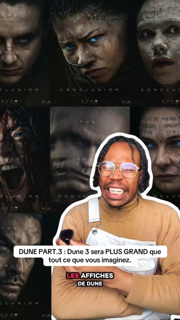
Task: Click "CONCLUSION" on the nose-tube woman poster
Action: point(89,90)
